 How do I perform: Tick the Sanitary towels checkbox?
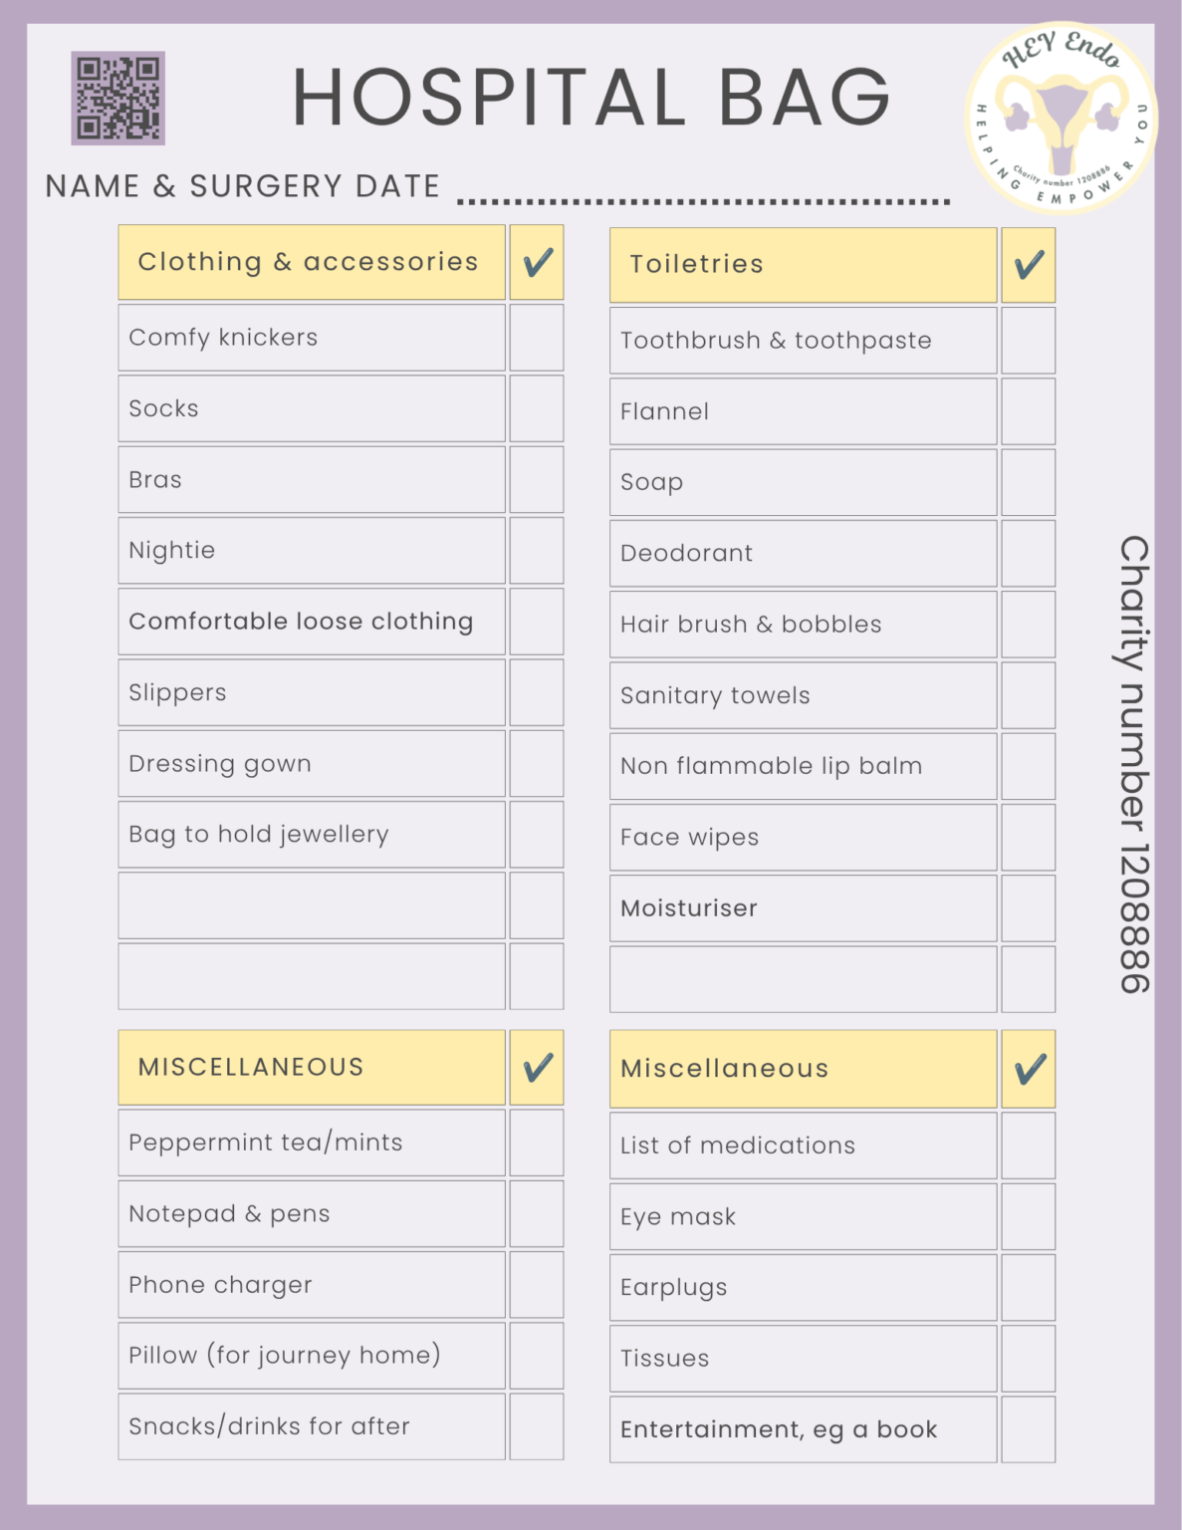tap(1029, 695)
